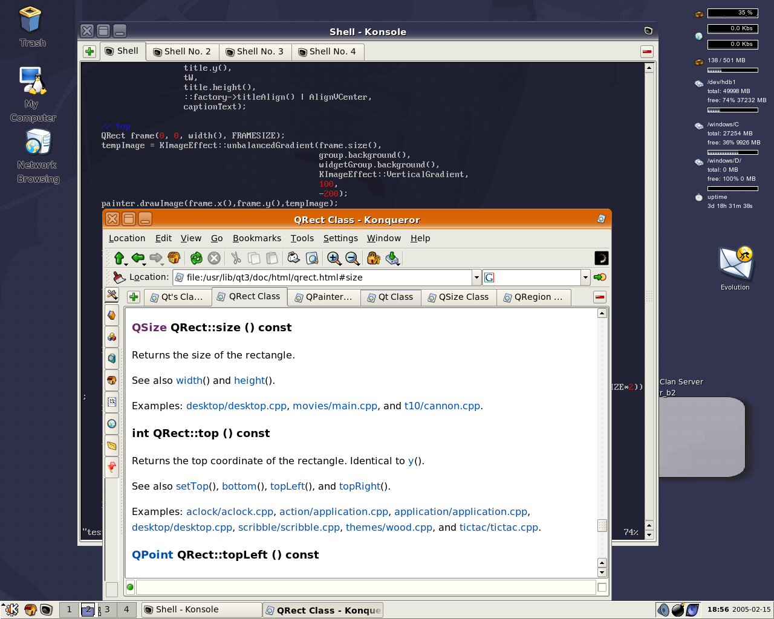Reload the QRect documentation page
Image resolution: width=774 pixels, height=619 pixels.
pyautogui.click(x=197, y=258)
